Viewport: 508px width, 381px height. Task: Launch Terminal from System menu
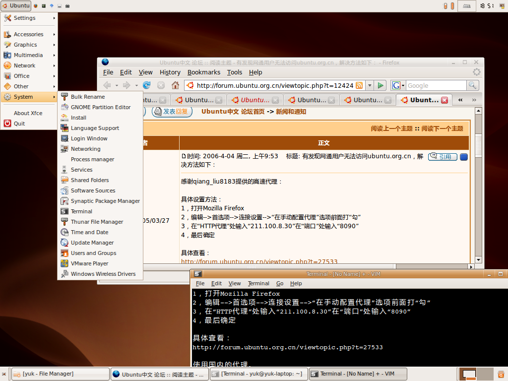pos(100,211)
